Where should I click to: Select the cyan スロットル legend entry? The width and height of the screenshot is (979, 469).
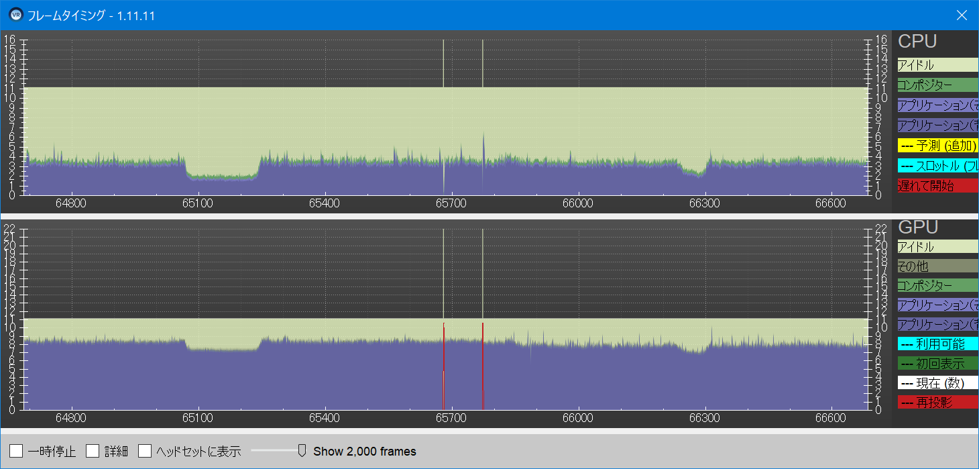point(937,165)
